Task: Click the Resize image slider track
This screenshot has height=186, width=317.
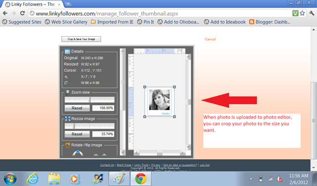Action: (x=89, y=126)
